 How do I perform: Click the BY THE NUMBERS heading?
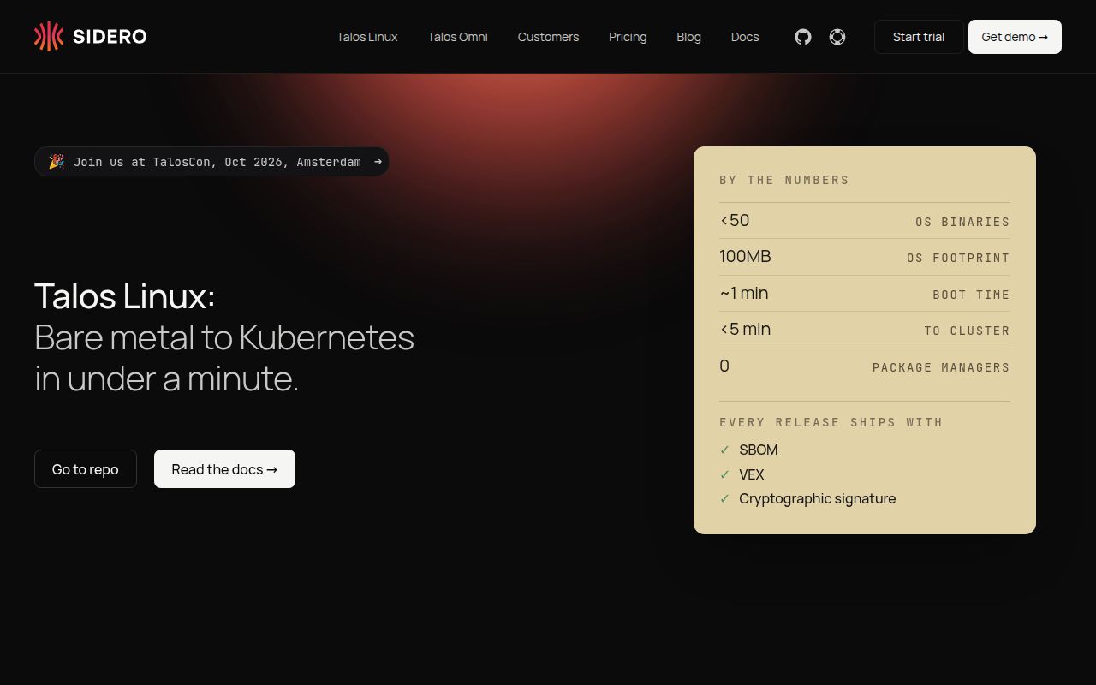[784, 180]
